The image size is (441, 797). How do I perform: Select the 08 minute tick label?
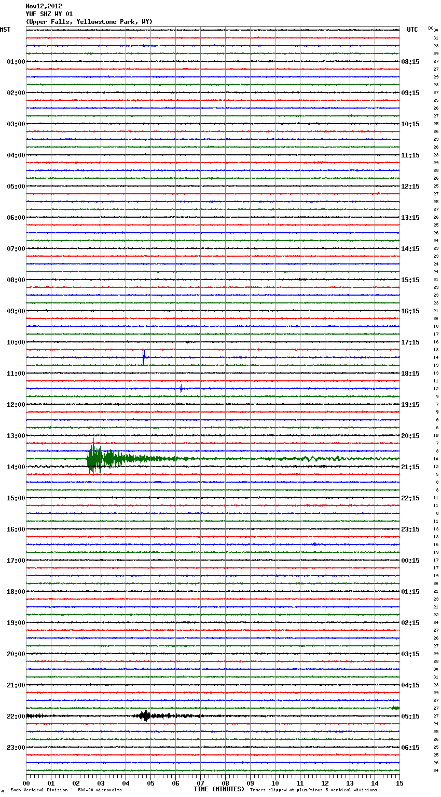[x=225, y=783]
